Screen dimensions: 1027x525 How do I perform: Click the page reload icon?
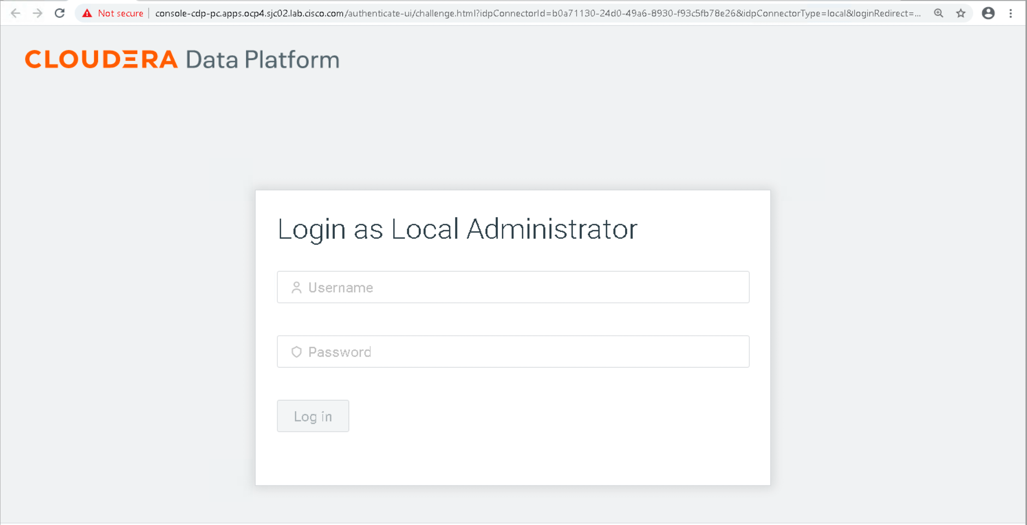pyautogui.click(x=59, y=13)
